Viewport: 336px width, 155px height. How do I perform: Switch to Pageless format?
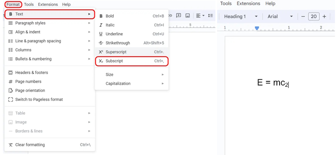[x=39, y=100]
